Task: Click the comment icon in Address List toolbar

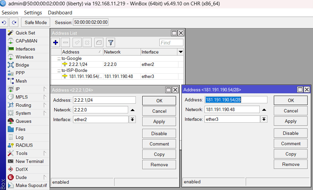Action: (x=99, y=42)
